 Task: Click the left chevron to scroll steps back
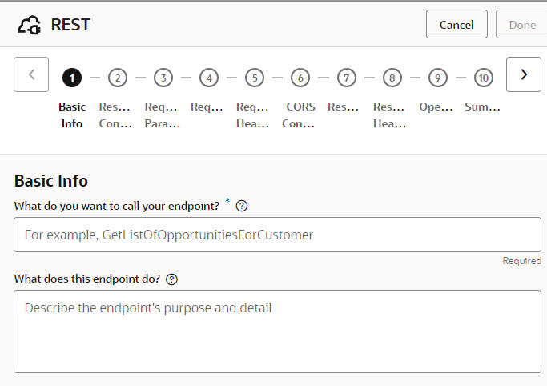coord(32,74)
